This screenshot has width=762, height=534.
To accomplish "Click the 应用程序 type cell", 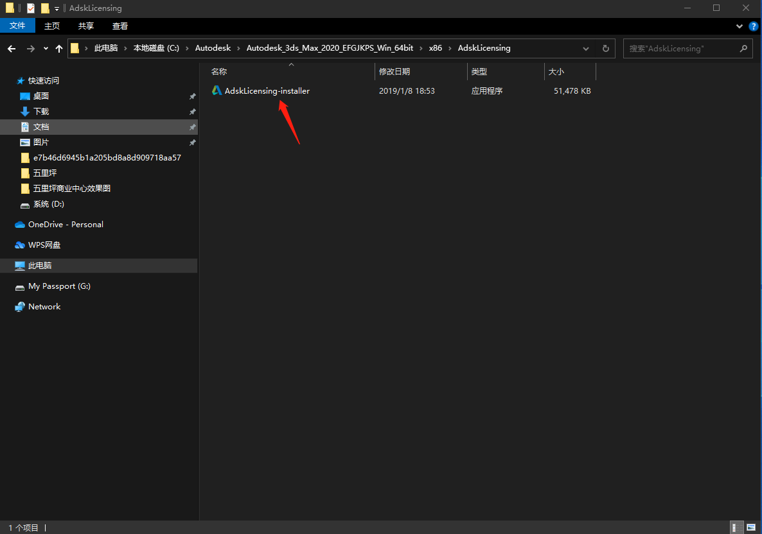I will click(x=486, y=90).
